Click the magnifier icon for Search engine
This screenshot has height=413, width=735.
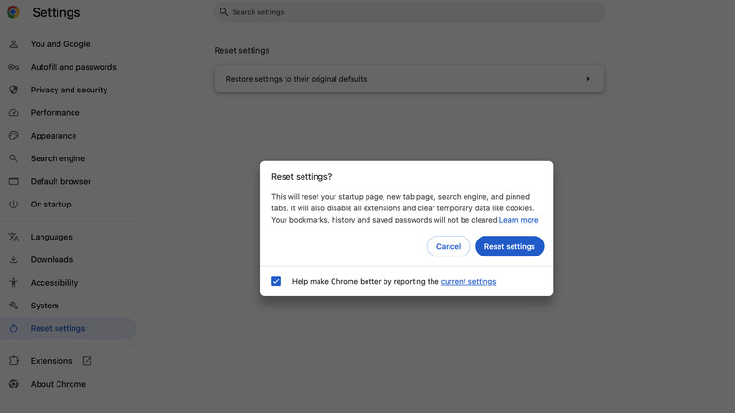pyautogui.click(x=13, y=158)
